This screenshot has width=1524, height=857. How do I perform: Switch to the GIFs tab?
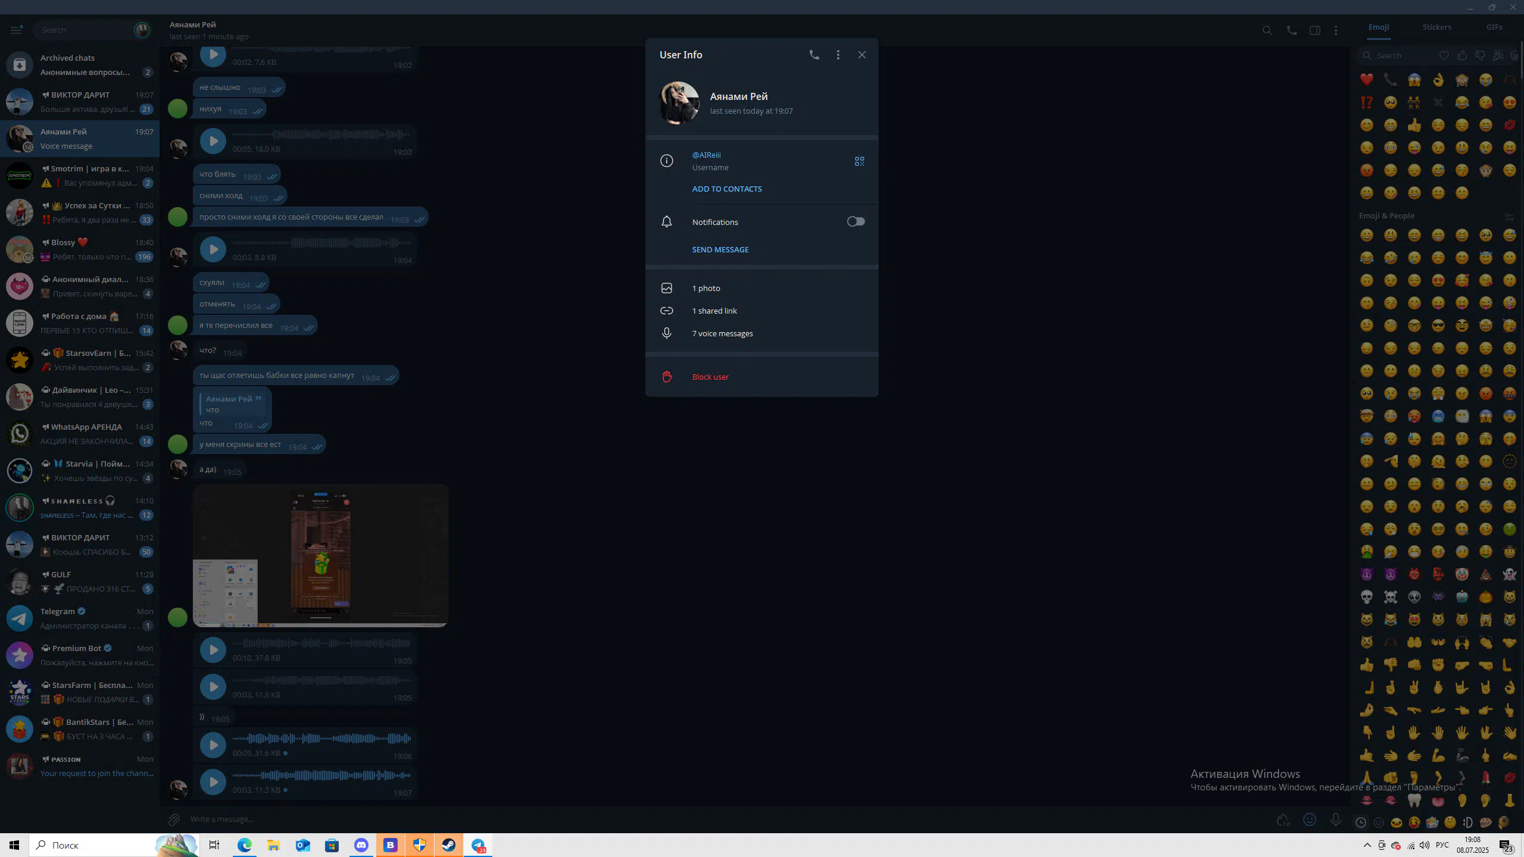tap(1494, 27)
